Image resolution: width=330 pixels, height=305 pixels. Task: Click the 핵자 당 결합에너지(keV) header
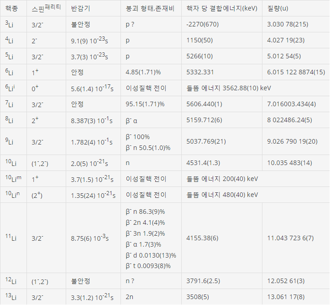222,8
